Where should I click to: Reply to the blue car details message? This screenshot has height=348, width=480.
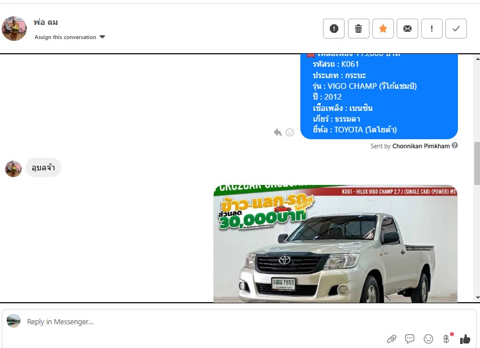278,132
